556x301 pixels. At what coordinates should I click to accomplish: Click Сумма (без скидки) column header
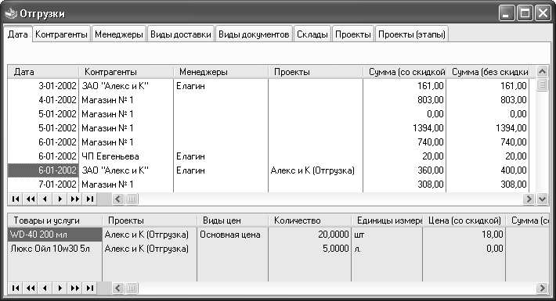point(488,72)
